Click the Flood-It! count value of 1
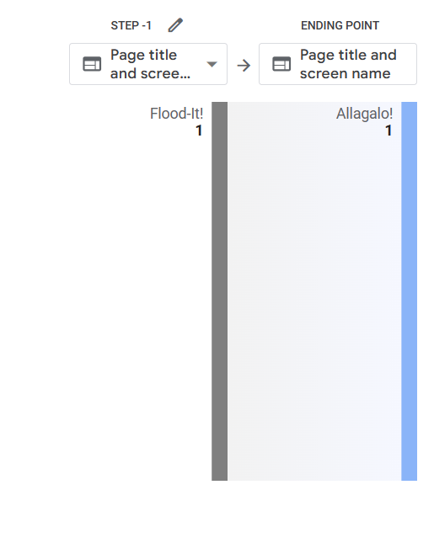Screen dimensions: 434x538 [x=199, y=131]
